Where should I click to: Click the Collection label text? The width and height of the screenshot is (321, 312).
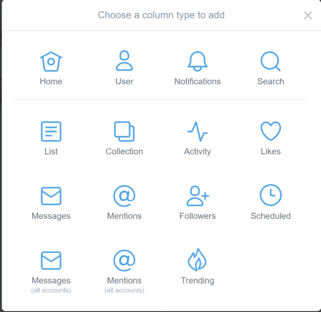pyautogui.click(x=124, y=152)
